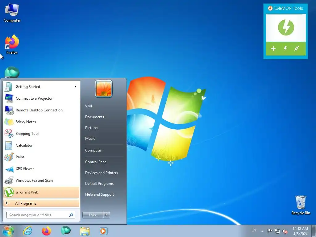
Task: Expand Getting Started submenu arrow
Action: (75, 87)
